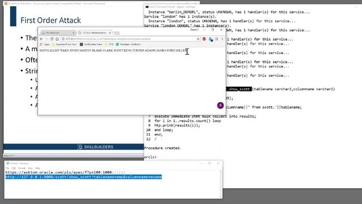Click the asktom.oracle.com URL line in Notepad
This screenshot has height=204, width=362.
click(x=65, y=172)
